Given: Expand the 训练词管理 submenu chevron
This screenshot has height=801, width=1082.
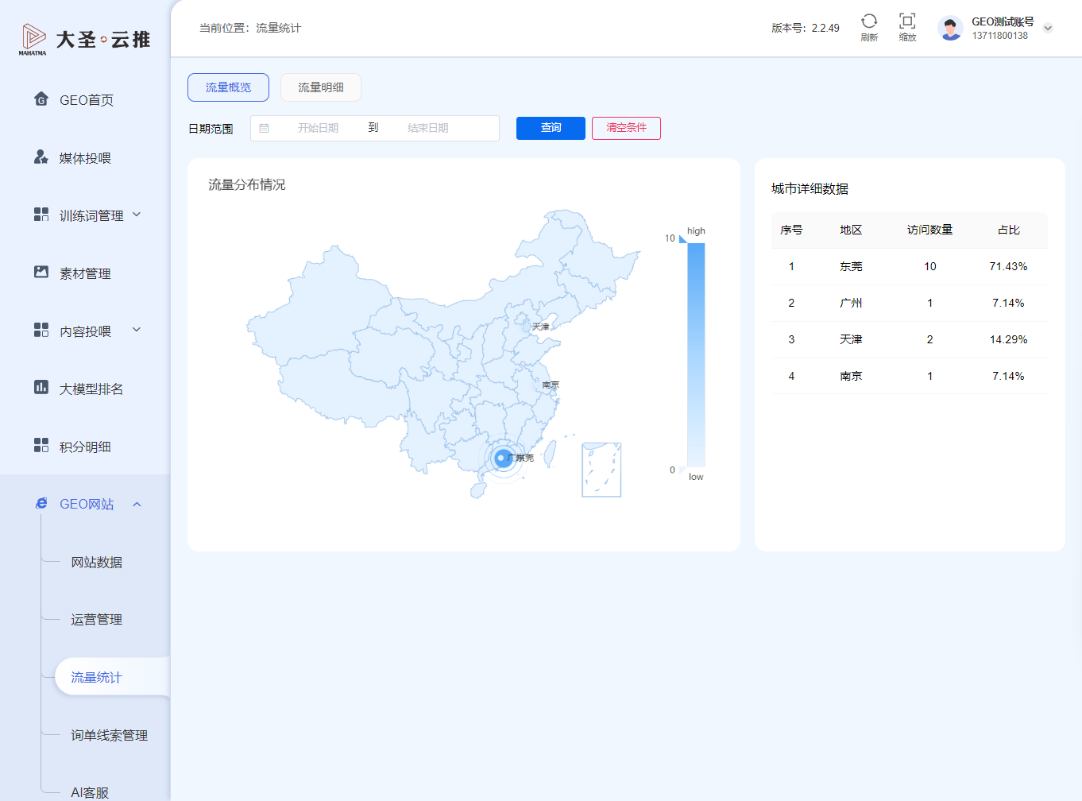Looking at the screenshot, I should pyautogui.click(x=137, y=215).
